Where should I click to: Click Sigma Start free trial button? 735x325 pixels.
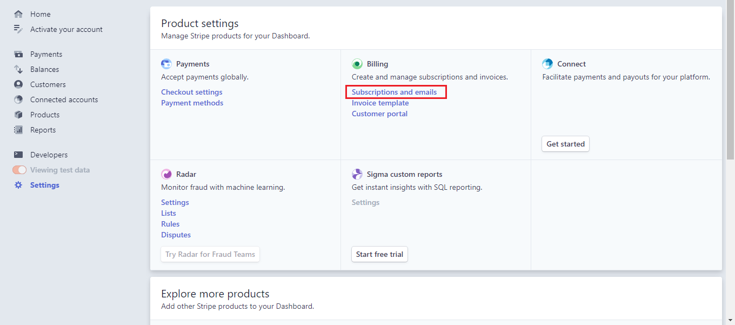(x=379, y=254)
